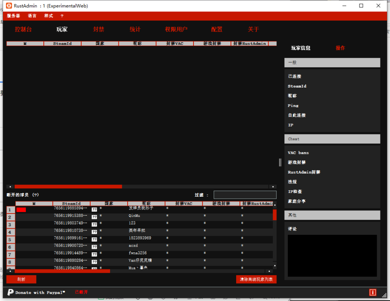Screen dimensions: 390x301
Task: Select row header 5 in disconnected players list
Action: (x=11, y=240)
